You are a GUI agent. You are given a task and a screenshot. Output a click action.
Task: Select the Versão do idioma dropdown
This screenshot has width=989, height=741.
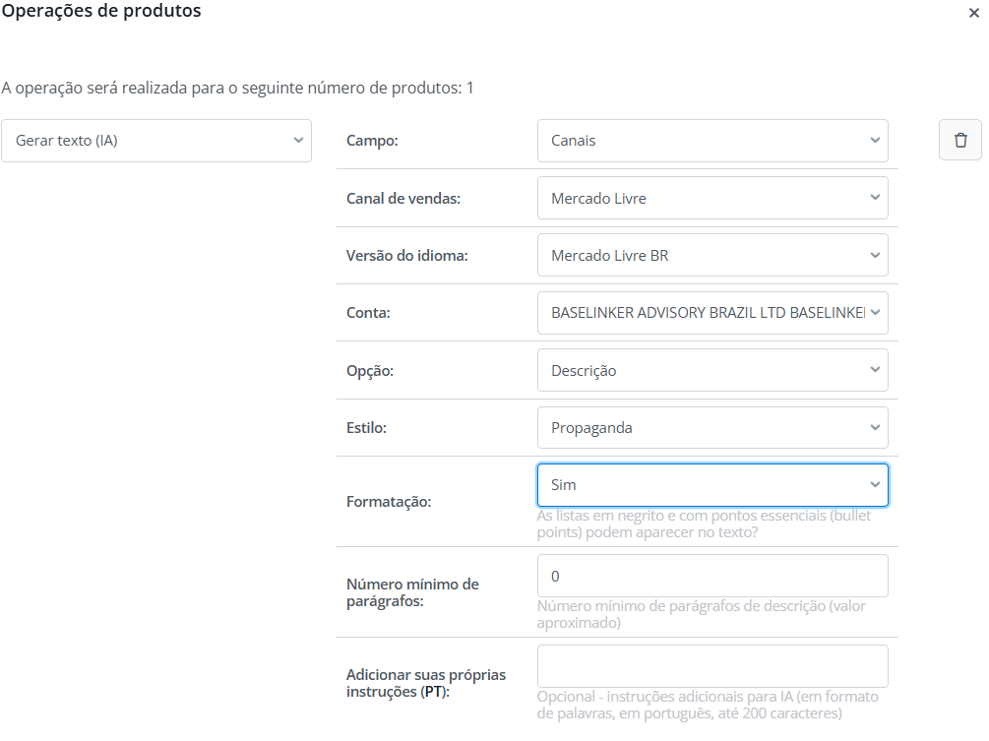pos(712,256)
